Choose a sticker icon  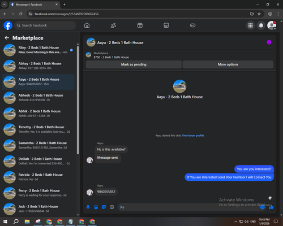click(x=104, y=207)
